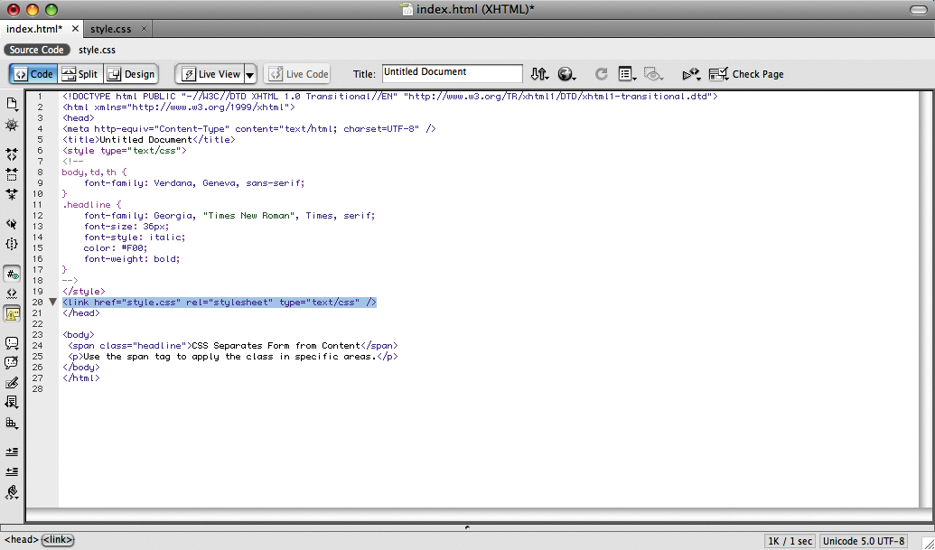Switch to the style.css tab
The width and height of the screenshot is (935, 550).
(110, 28)
